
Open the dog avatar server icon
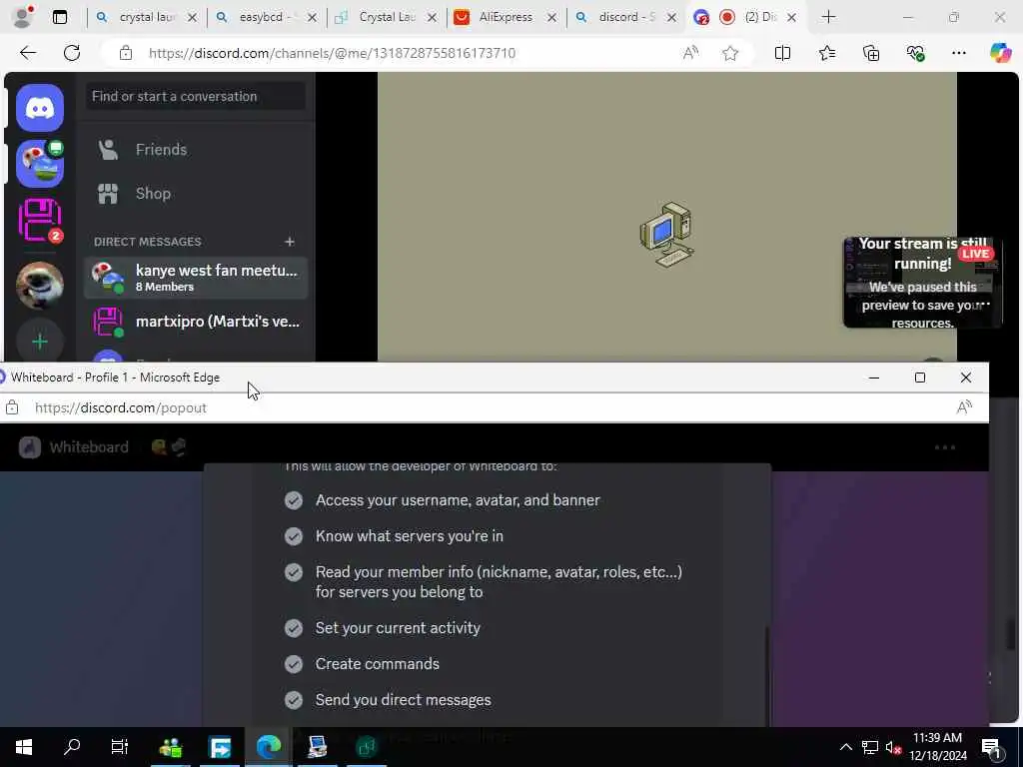point(40,285)
